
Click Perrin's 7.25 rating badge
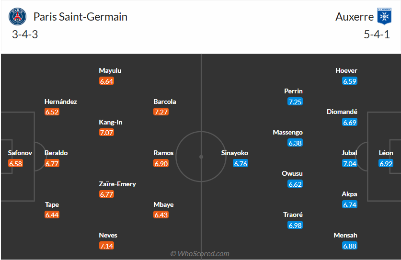pos(295,102)
